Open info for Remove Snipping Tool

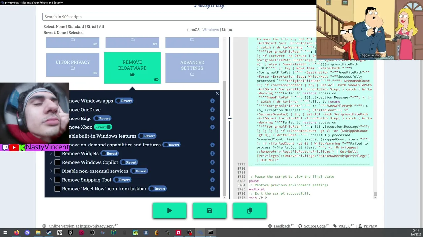click(212, 180)
